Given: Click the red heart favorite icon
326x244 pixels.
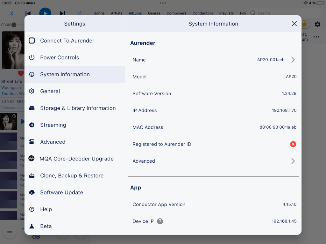Looking at the screenshot, I should (x=21, y=73).
